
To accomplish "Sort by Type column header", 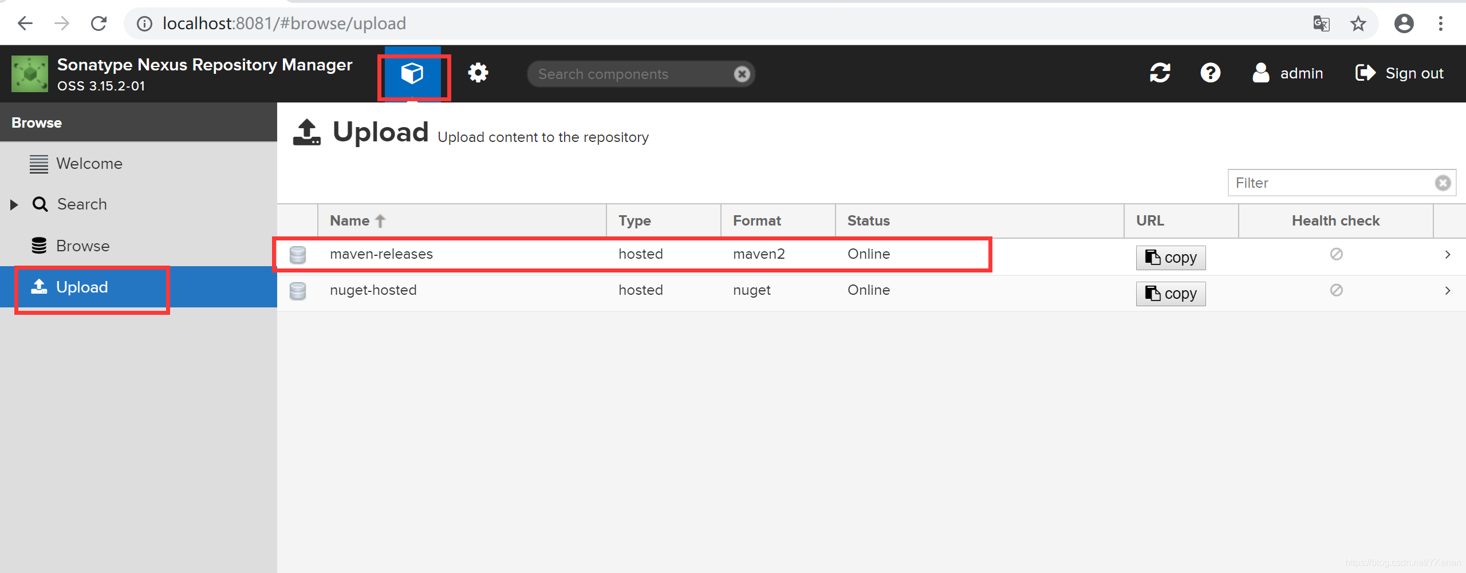I will 664,221.
